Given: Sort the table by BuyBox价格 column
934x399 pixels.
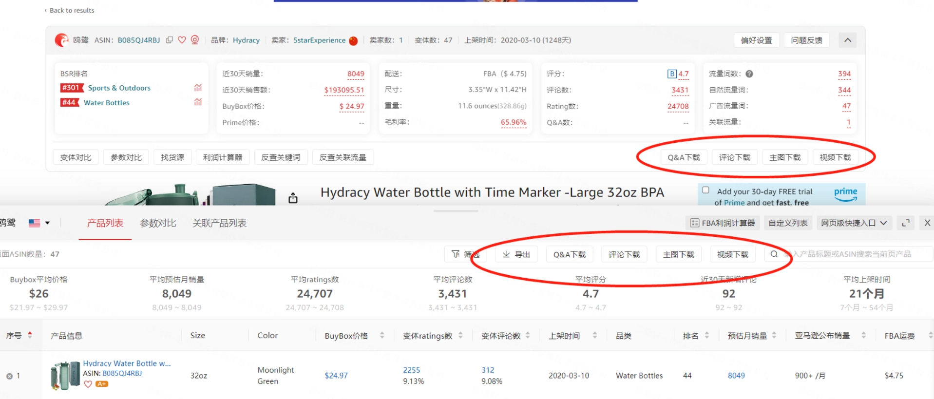Looking at the screenshot, I should 382,335.
